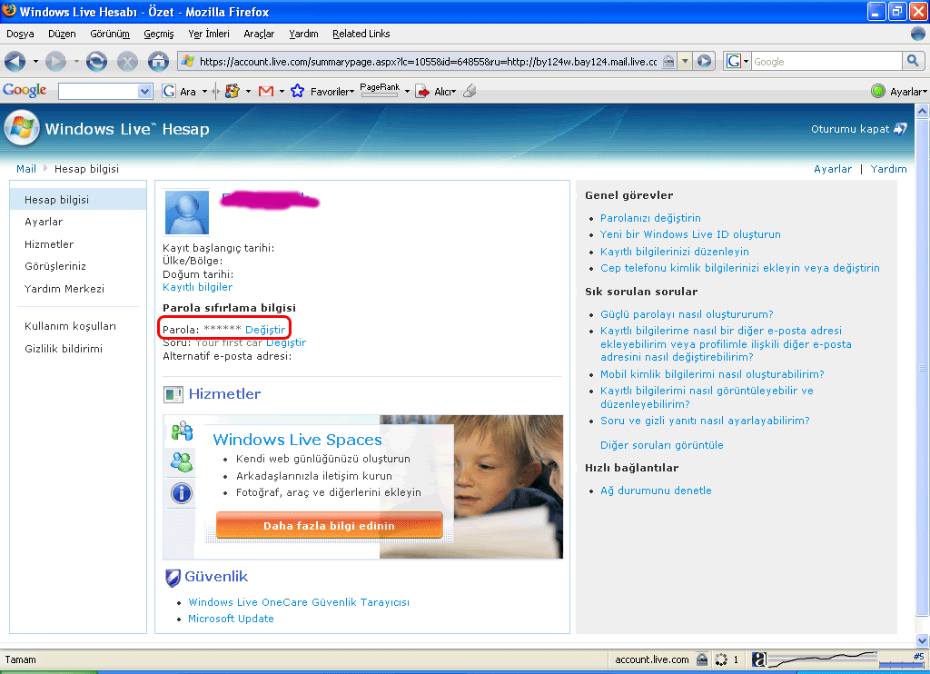Open the Yer İmleri menu

coord(209,34)
